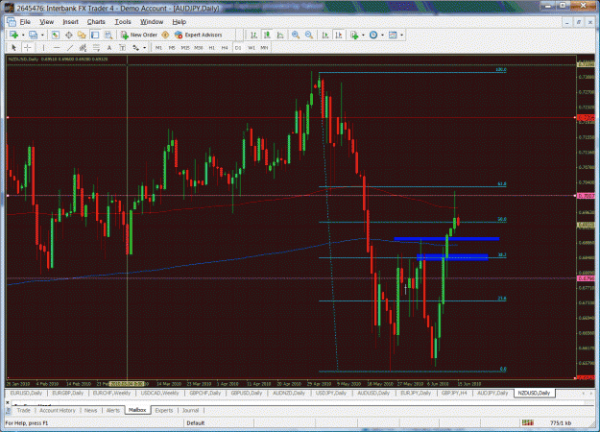Select the Text Label tool
Image resolution: width=600 pixels, height=432 pixels.
tap(123, 48)
